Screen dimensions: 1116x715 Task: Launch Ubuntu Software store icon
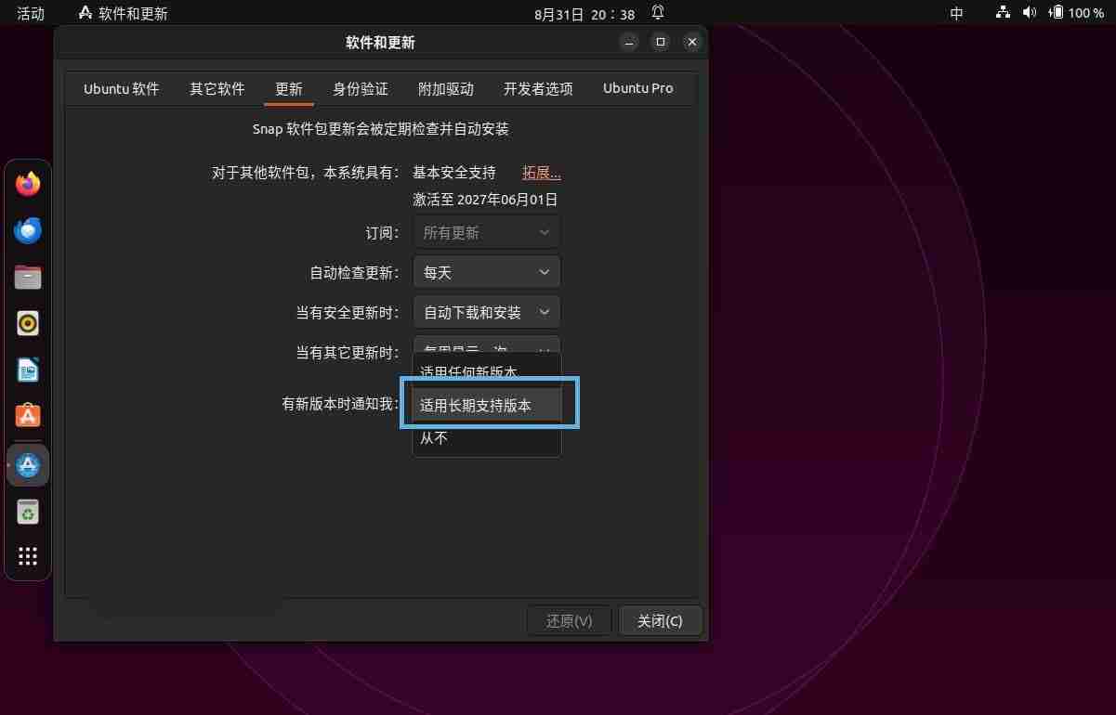(27, 417)
